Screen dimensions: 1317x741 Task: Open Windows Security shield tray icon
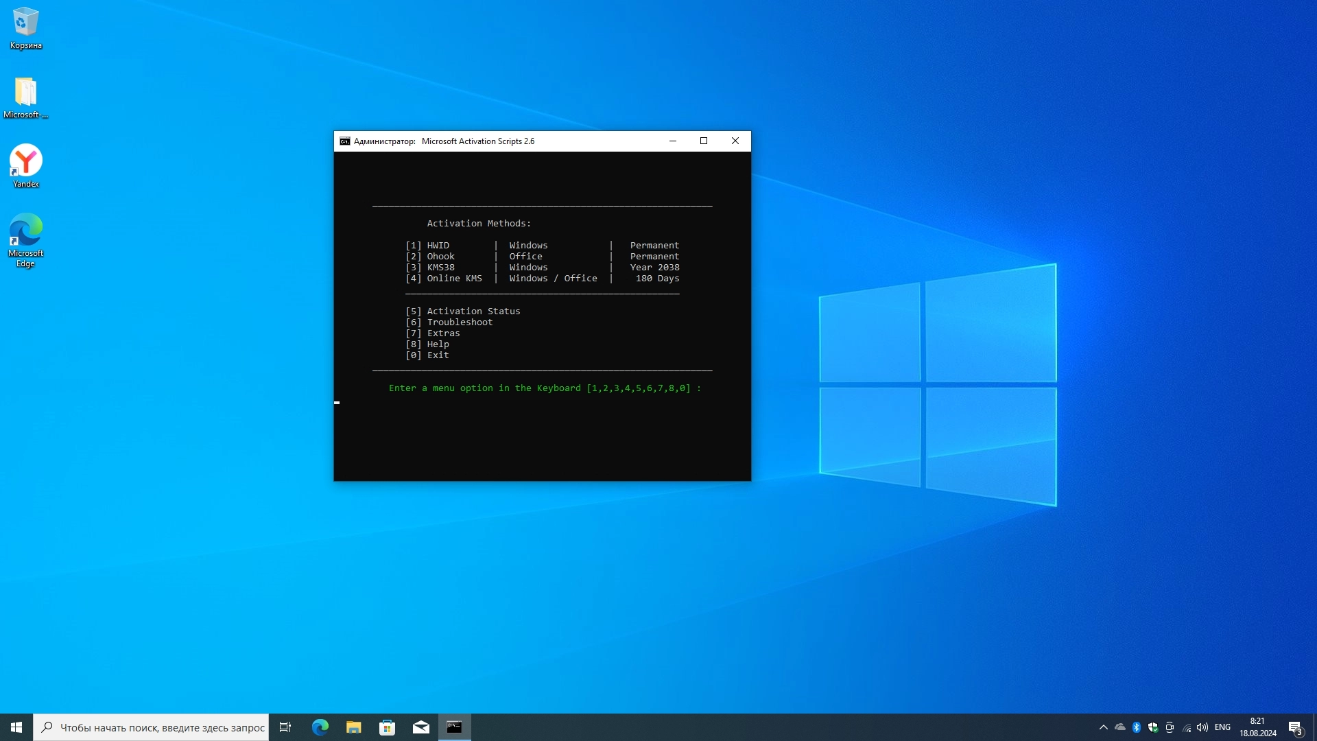1153,727
